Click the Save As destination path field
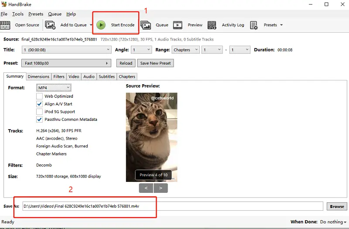Screen dimensions: 349x229 173,206
